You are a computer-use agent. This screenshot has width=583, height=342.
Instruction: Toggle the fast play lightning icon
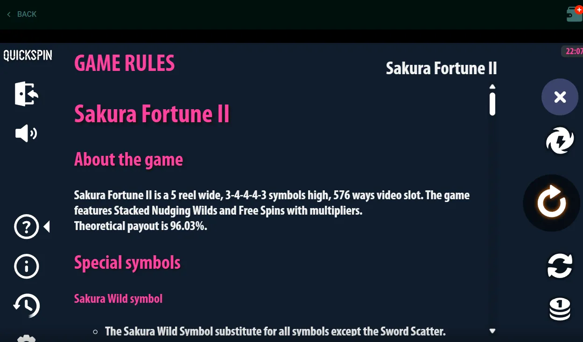pos(560,140)
